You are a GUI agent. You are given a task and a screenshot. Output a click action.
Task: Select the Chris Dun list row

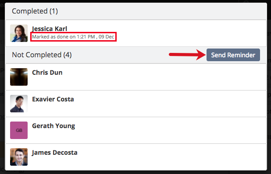(136, 77)
